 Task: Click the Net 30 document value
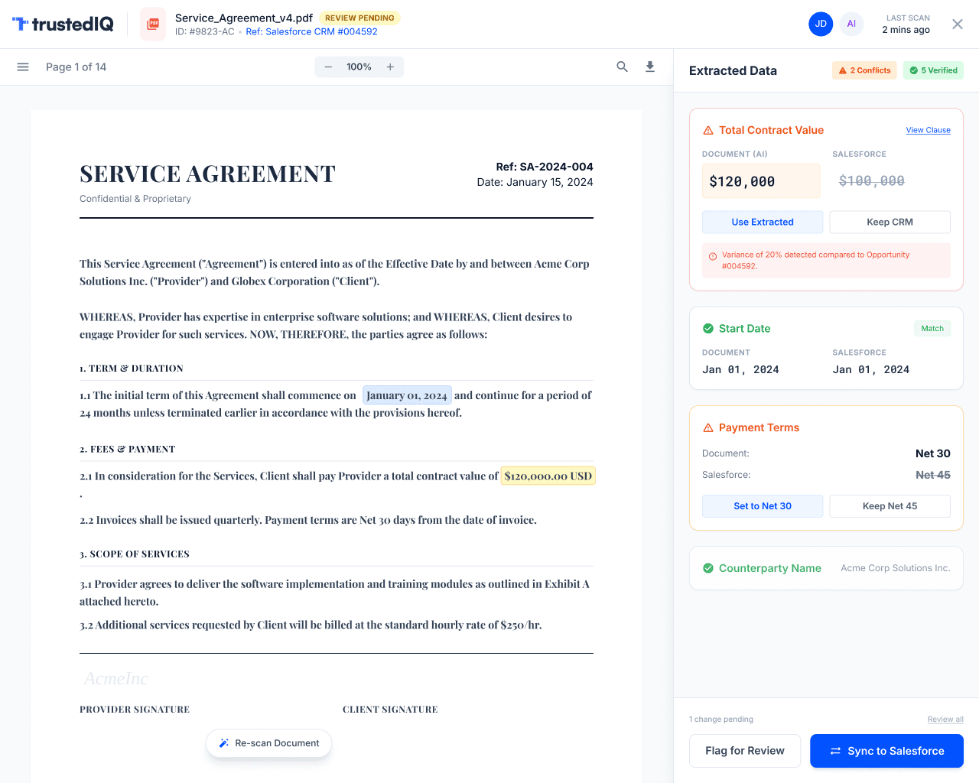tap(933, 453)
